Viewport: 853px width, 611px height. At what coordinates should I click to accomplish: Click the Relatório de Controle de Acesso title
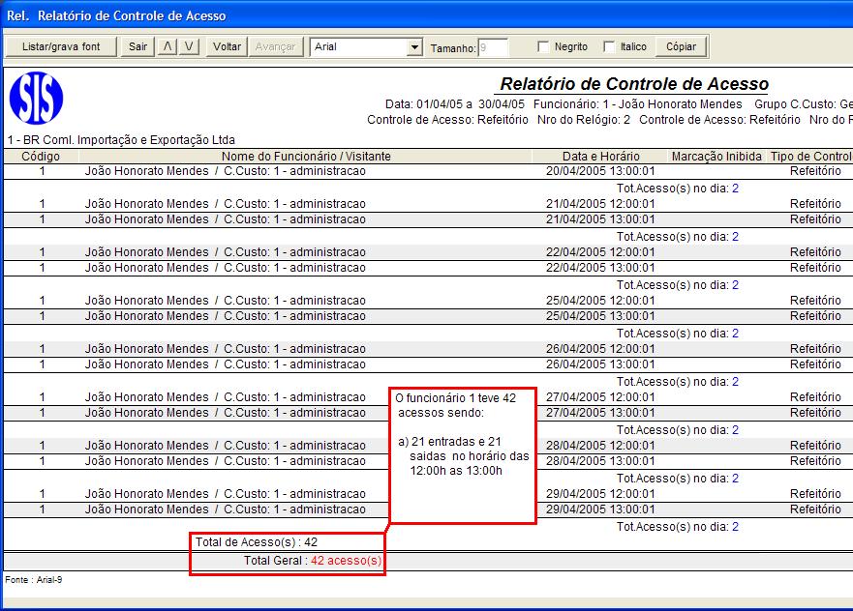[x=634, y=84]
